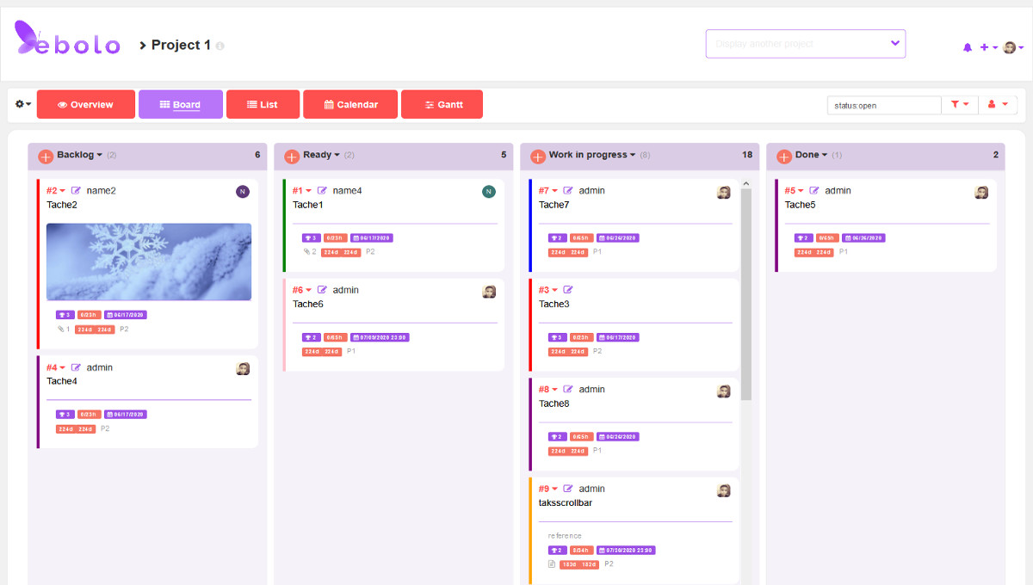
Task: Expand the Display another project dropdown
Action: pos(894,43)
